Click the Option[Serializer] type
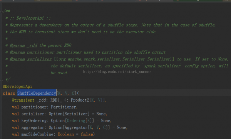 click(69, 114)
